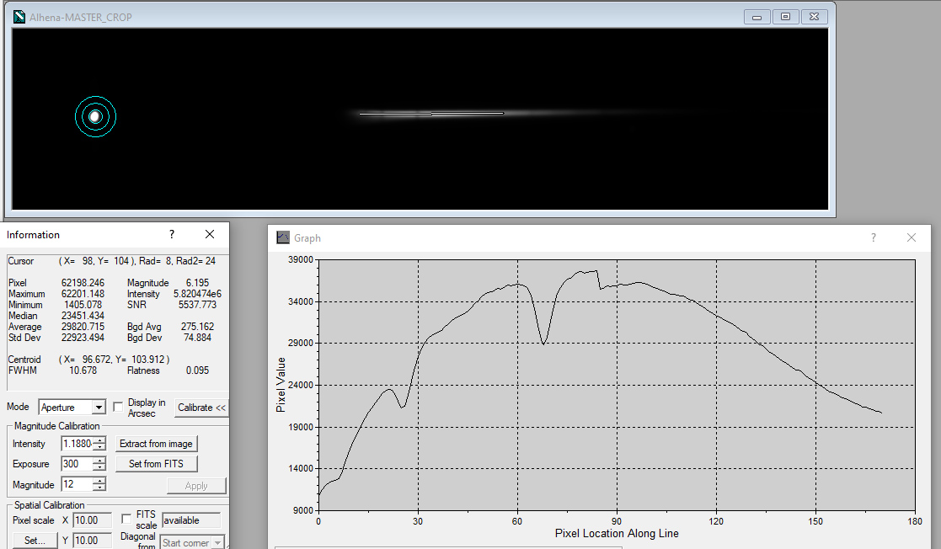
Task: Click Set from FITS button
Action: [x=156, y=464]
